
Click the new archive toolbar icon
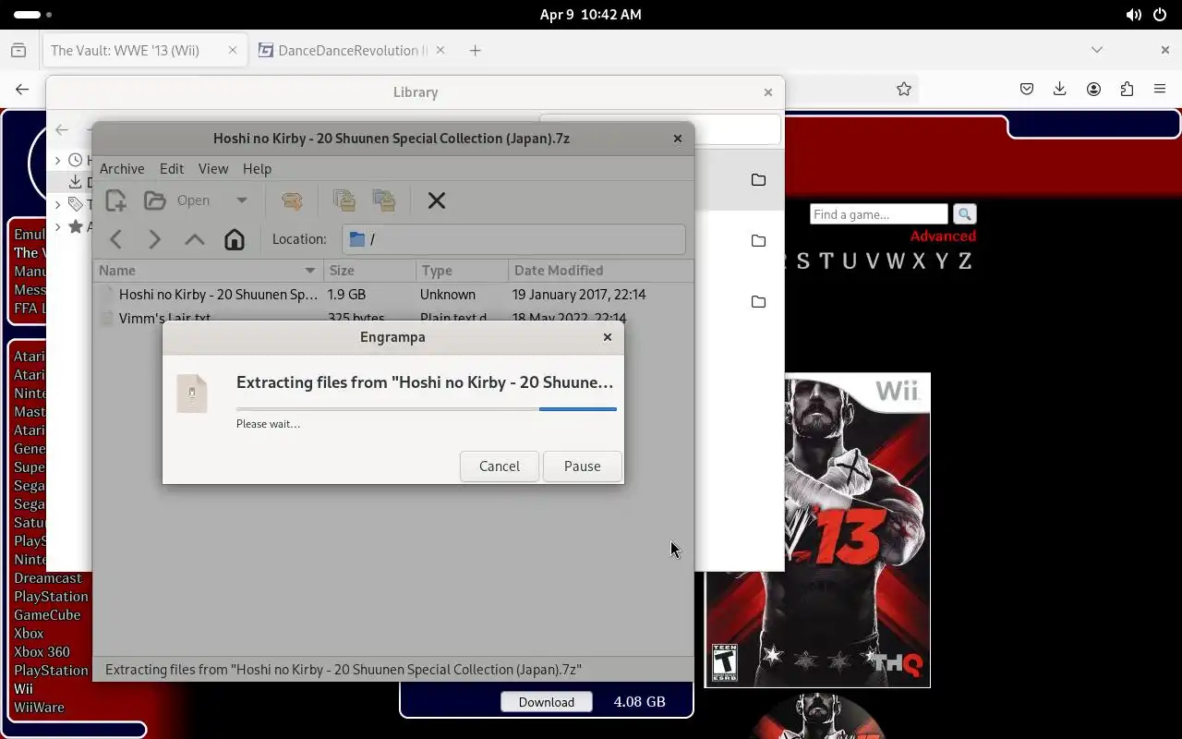pos(115,200)
